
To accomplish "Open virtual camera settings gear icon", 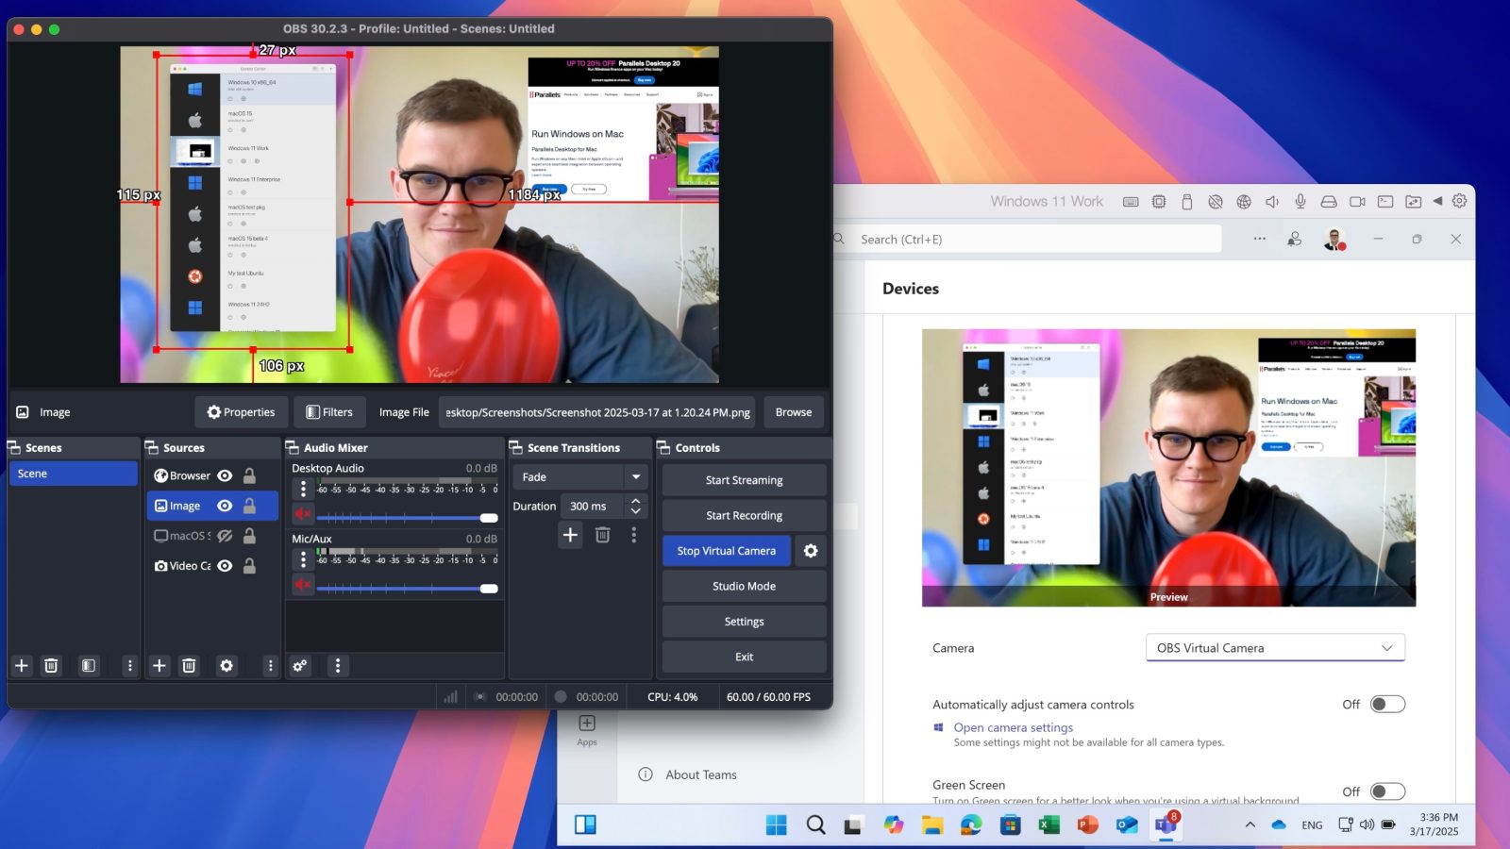I will coord(810,551).
